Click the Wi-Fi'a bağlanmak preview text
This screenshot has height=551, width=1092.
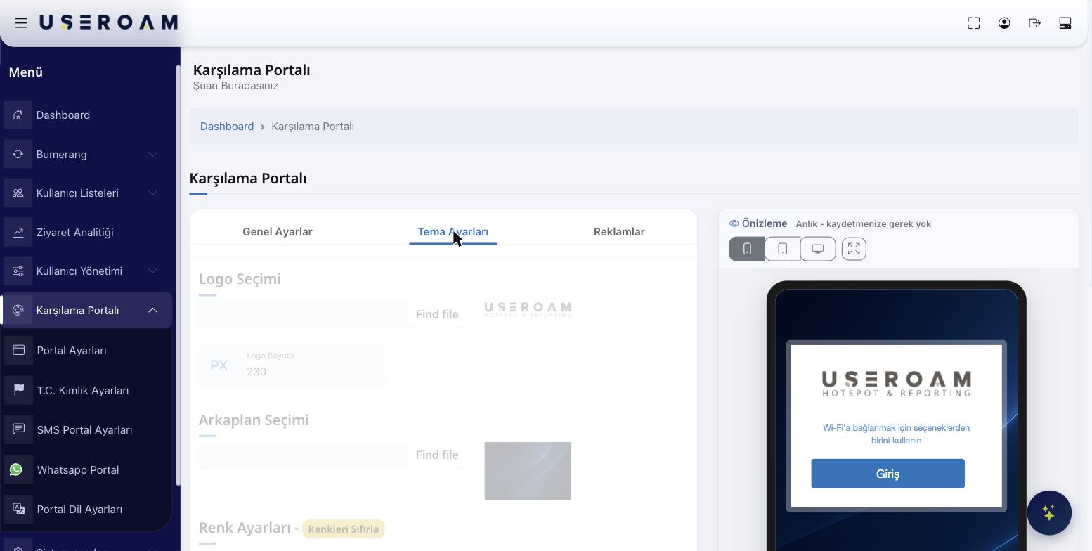896,434
